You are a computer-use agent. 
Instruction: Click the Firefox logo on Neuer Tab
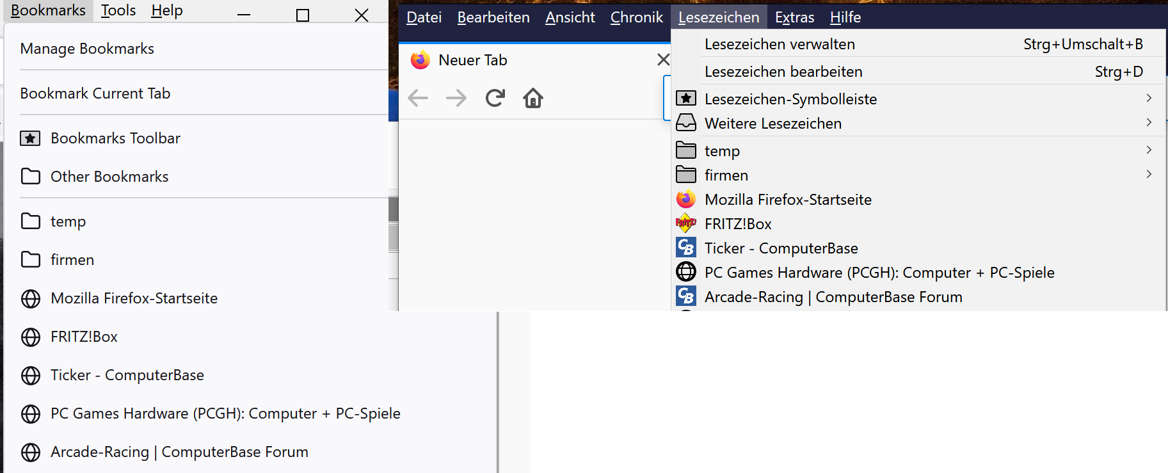pyautogui.click(x=420, y=60)
